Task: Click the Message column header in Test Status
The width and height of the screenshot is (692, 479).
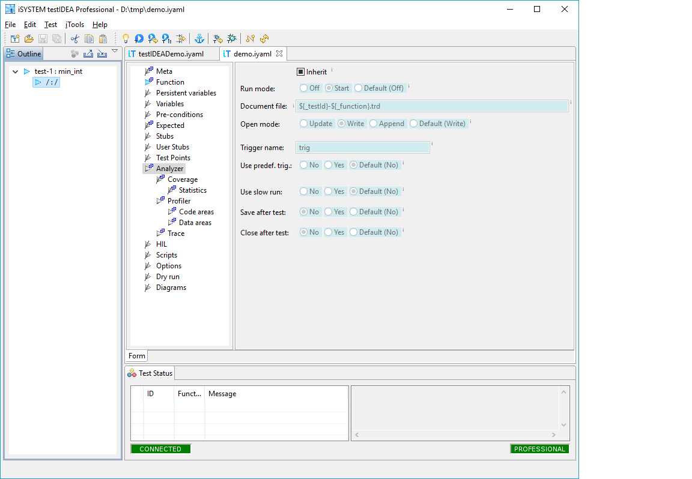Action: pyautogui.click(x=222, y=394)
